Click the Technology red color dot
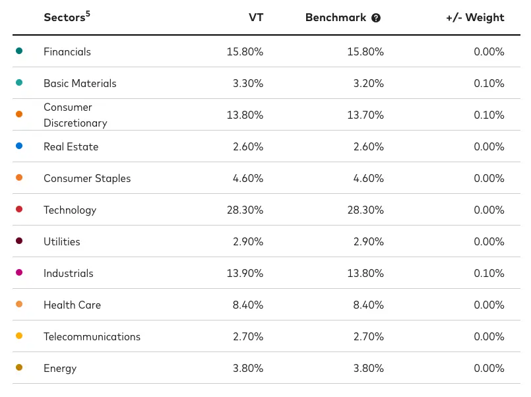The height and width of the screenshot is (397, 531). tap(19, 209)
